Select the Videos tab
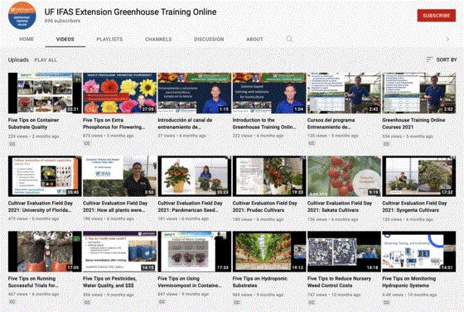Viewport: 464px width, 312px height. point(65,39)
